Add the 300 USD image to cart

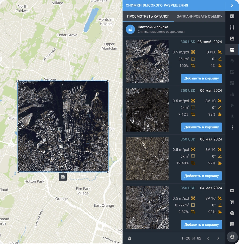tap(201, 78)
